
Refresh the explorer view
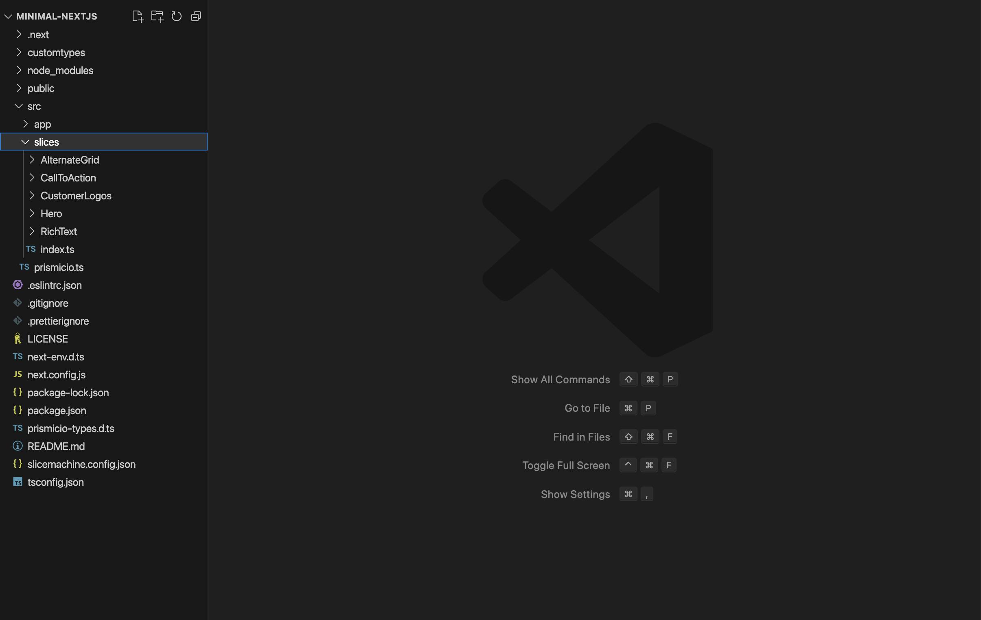[x=176, y=16]
